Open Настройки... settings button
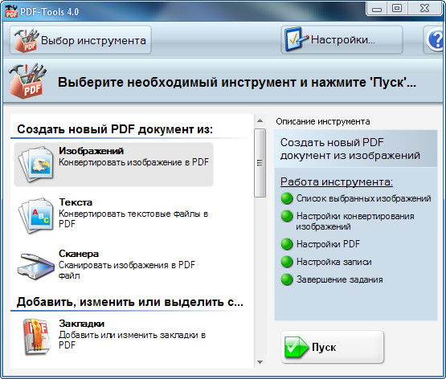The width and height of the screenshot is (446, 379). 342,40
